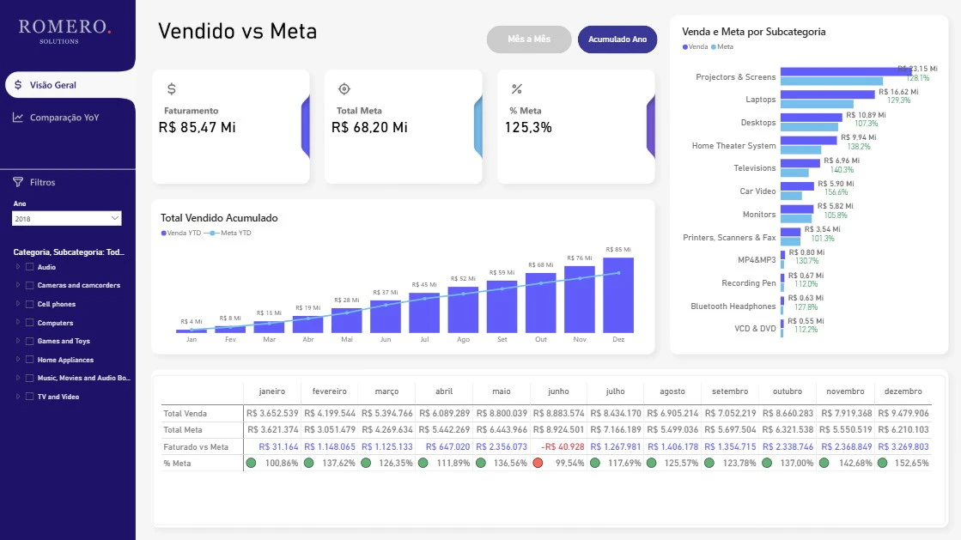Viewport: 961px width, 540px height.
Task: Expand the TV and Video tree
Action: tap(18, 397)
